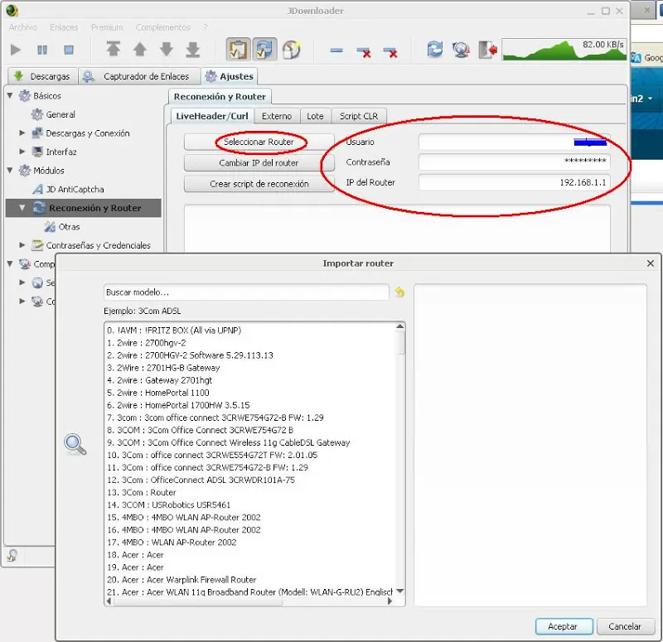The image size is (663, 642).
Task: Click the update globe icon in toolbar
Action: click(x=461, y=50)
